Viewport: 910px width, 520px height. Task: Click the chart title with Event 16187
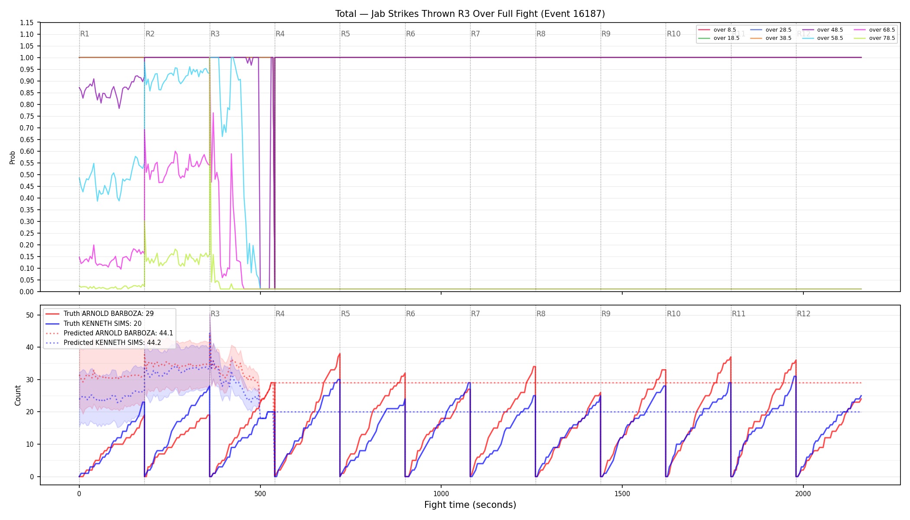(x=470, y=14)
